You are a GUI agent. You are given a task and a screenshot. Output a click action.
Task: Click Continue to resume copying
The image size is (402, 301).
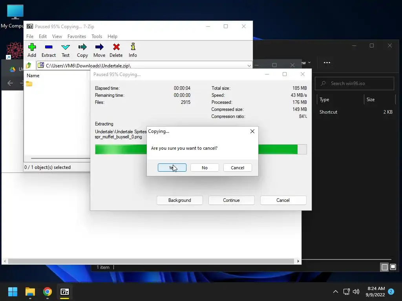231,200
